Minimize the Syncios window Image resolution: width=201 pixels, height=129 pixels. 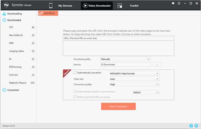pyautogui.click(x=185, y=3)
